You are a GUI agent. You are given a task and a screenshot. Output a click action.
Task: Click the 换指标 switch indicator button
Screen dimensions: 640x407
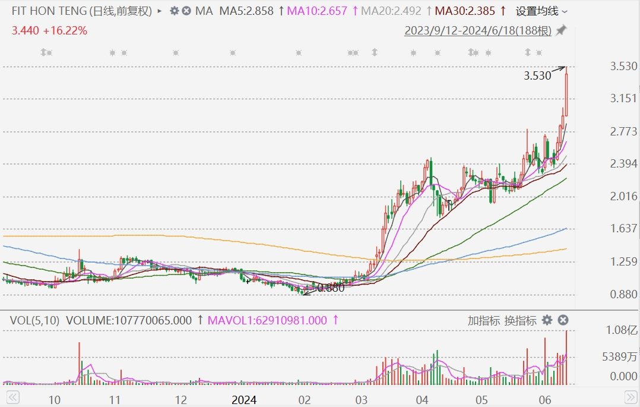pyautogui.click(x=521, y=320)
